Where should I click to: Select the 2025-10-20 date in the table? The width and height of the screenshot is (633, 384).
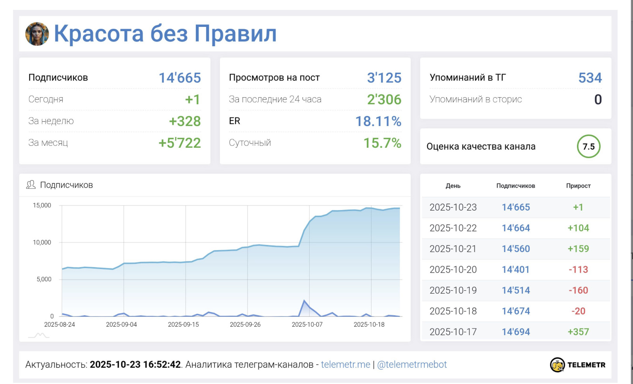click(453, 269)
